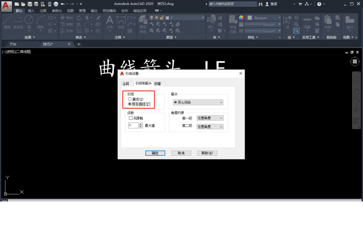Click the Open folder icon

[23, 4]
